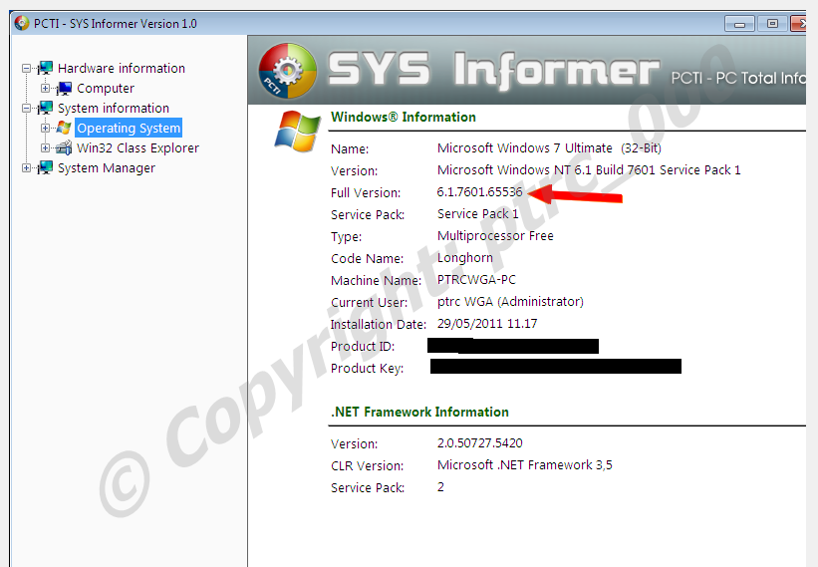This screenshot has height=567, width=818.
Task: Click the full version 6.1.7601.65536 value
Action: click(x=479, y=192)
